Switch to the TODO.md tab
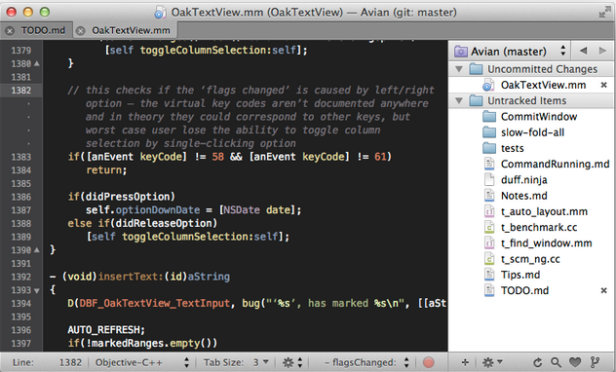The width and height of the screenshot is (616, 372). [43, 30]
